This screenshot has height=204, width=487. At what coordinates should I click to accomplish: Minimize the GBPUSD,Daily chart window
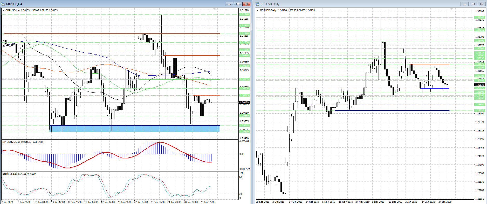(x=464, y=4)
